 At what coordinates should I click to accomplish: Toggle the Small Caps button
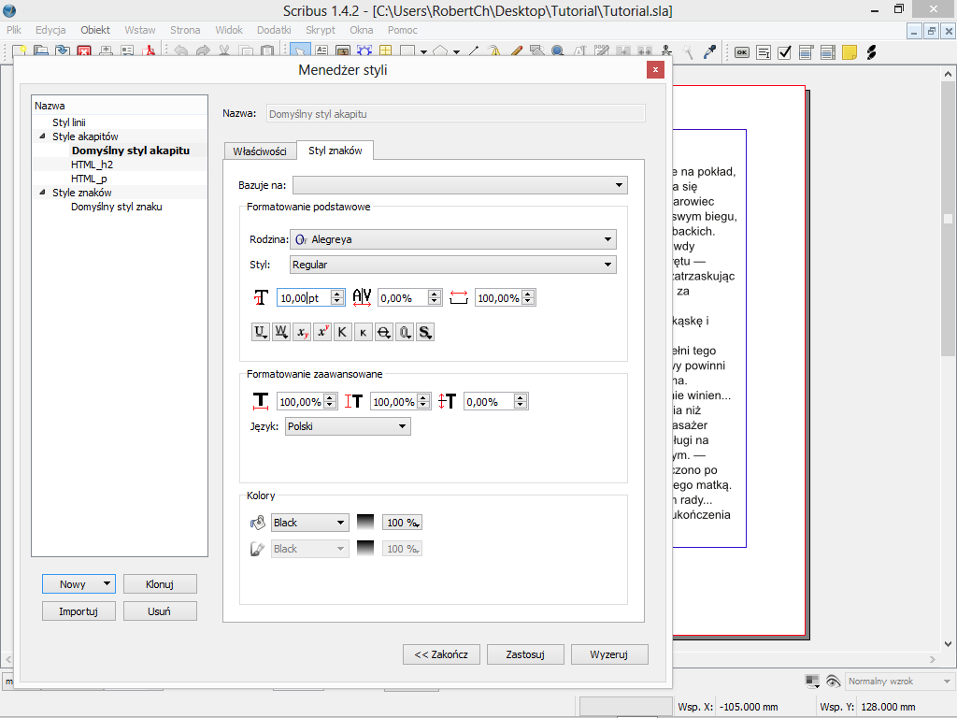click(x=363, y=332)
